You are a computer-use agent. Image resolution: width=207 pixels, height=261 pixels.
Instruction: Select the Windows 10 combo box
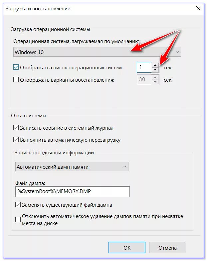click(97, 52)
